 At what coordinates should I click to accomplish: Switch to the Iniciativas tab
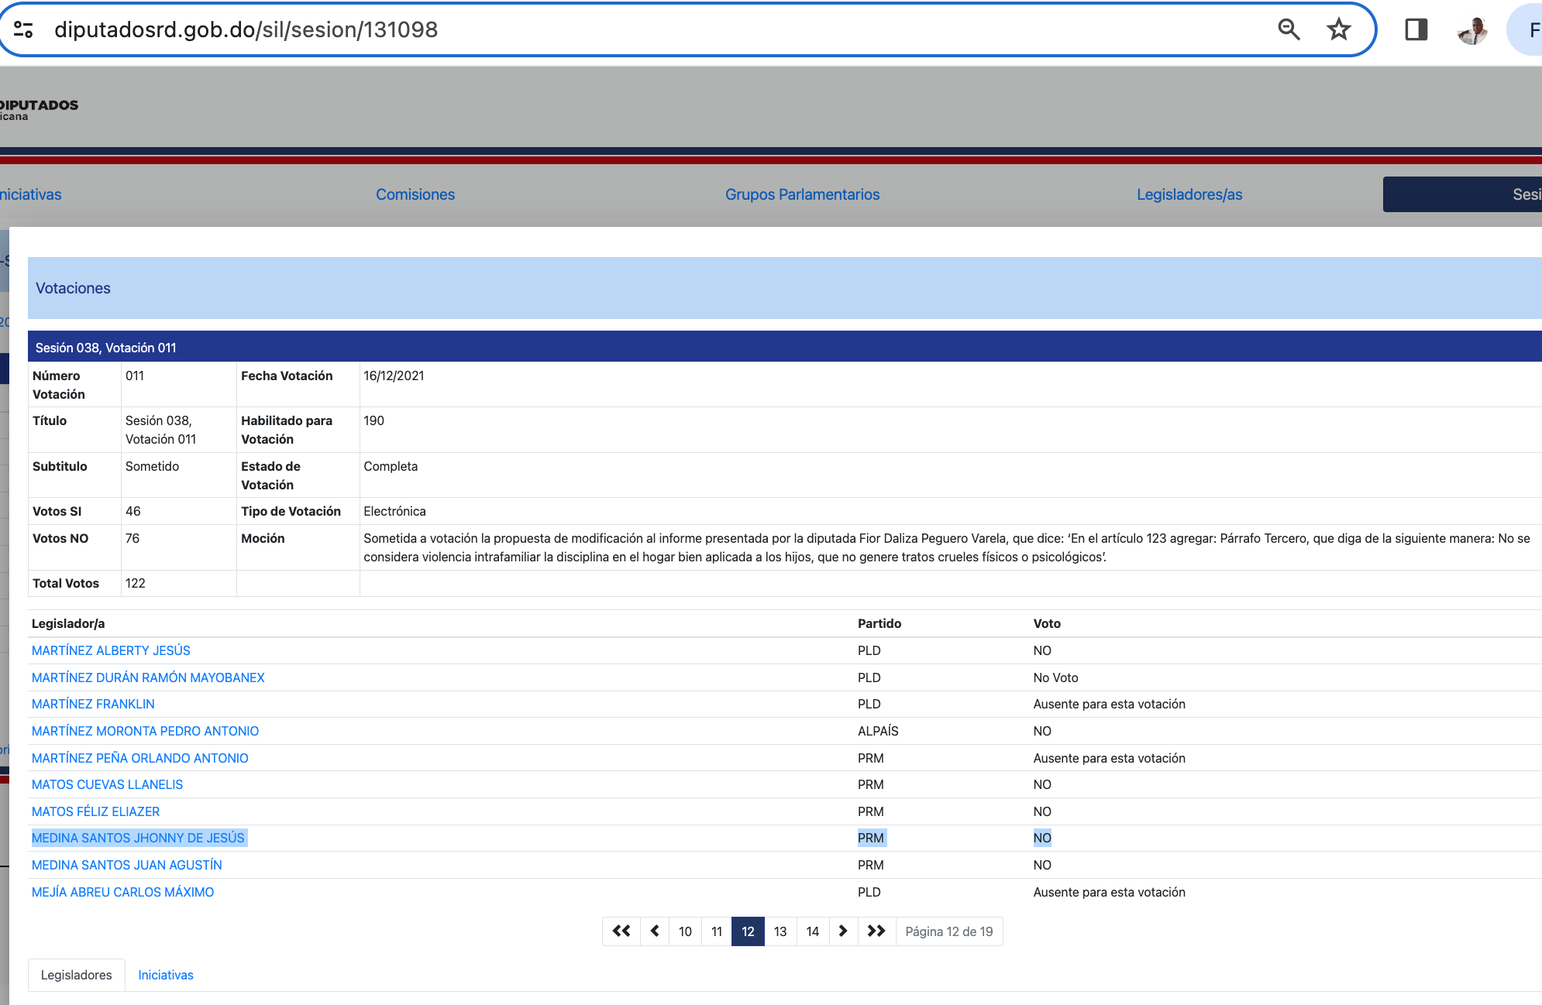(x=166, y=975)
